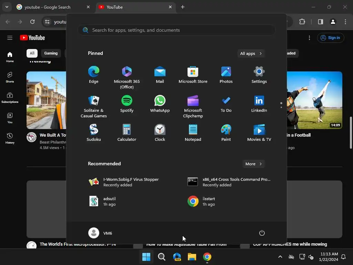Open LinkedIn pinned app
The width and height of the screenshot is (353, 265).
[x=259, y=104]
